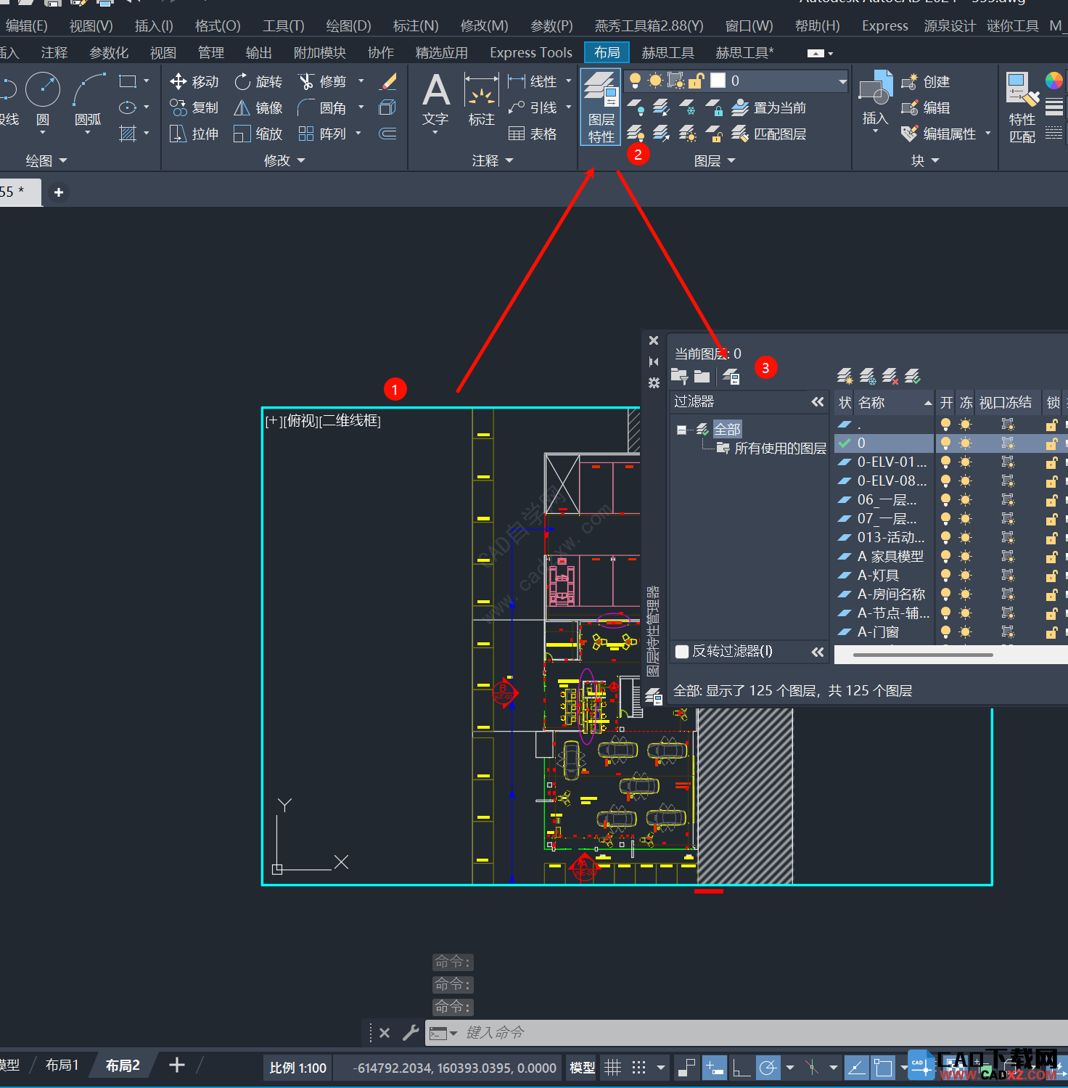Select the Stretch (拉伸) tool
This screenshot has height=1088, width=1068.
(194, 134)
